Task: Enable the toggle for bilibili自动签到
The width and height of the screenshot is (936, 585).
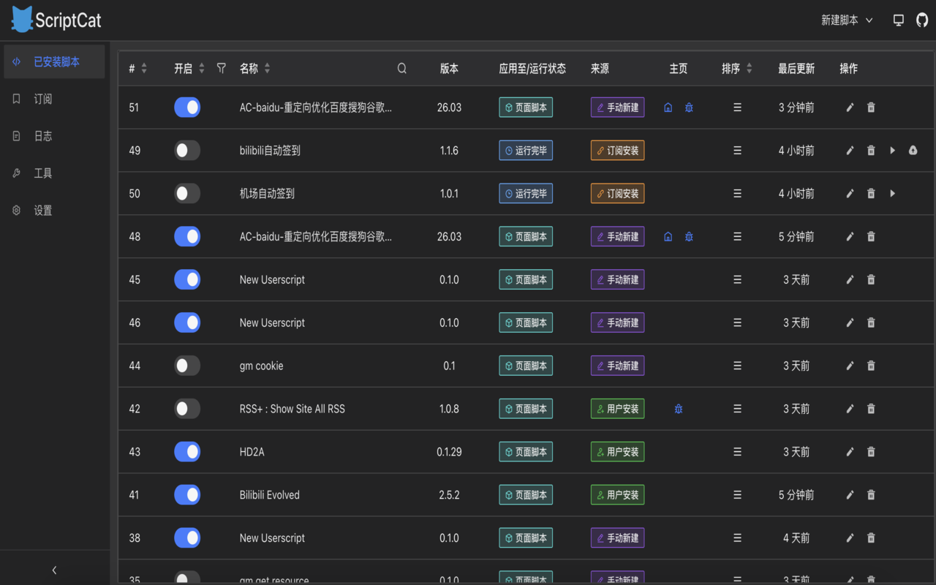Action: point(187,150)
